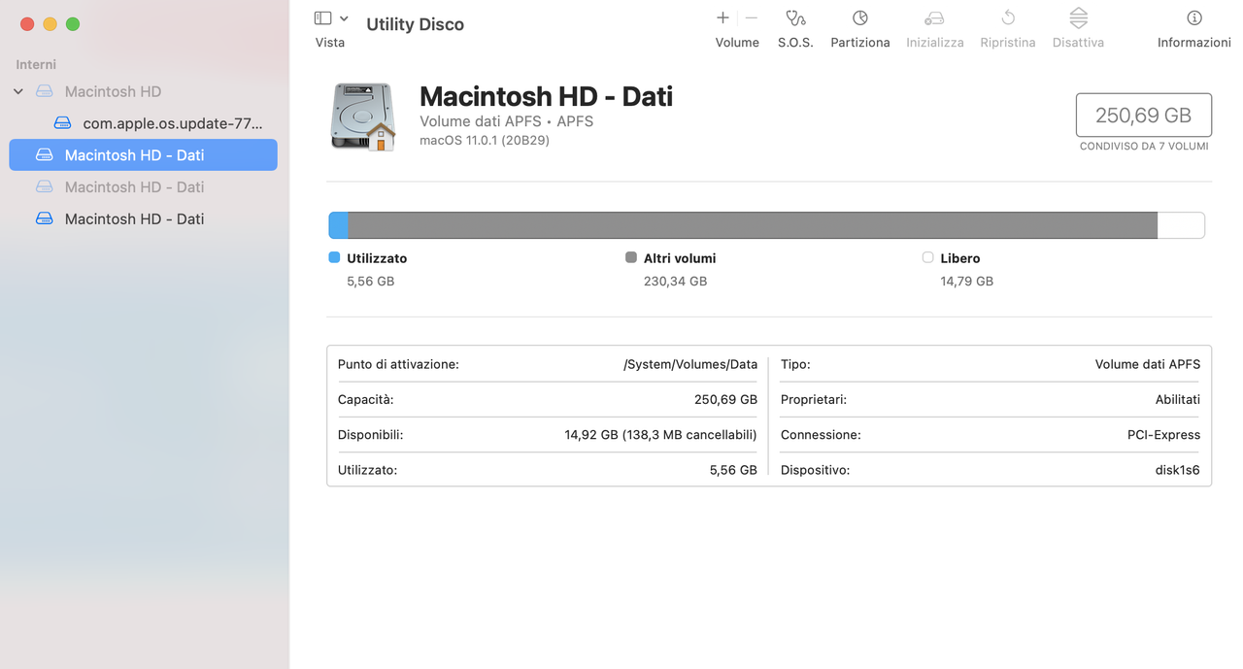Image resolution: width=1243 pixels, height=669 pixels.
Task: Click the Informazioni toolbar label
Action: point(1194,43)
